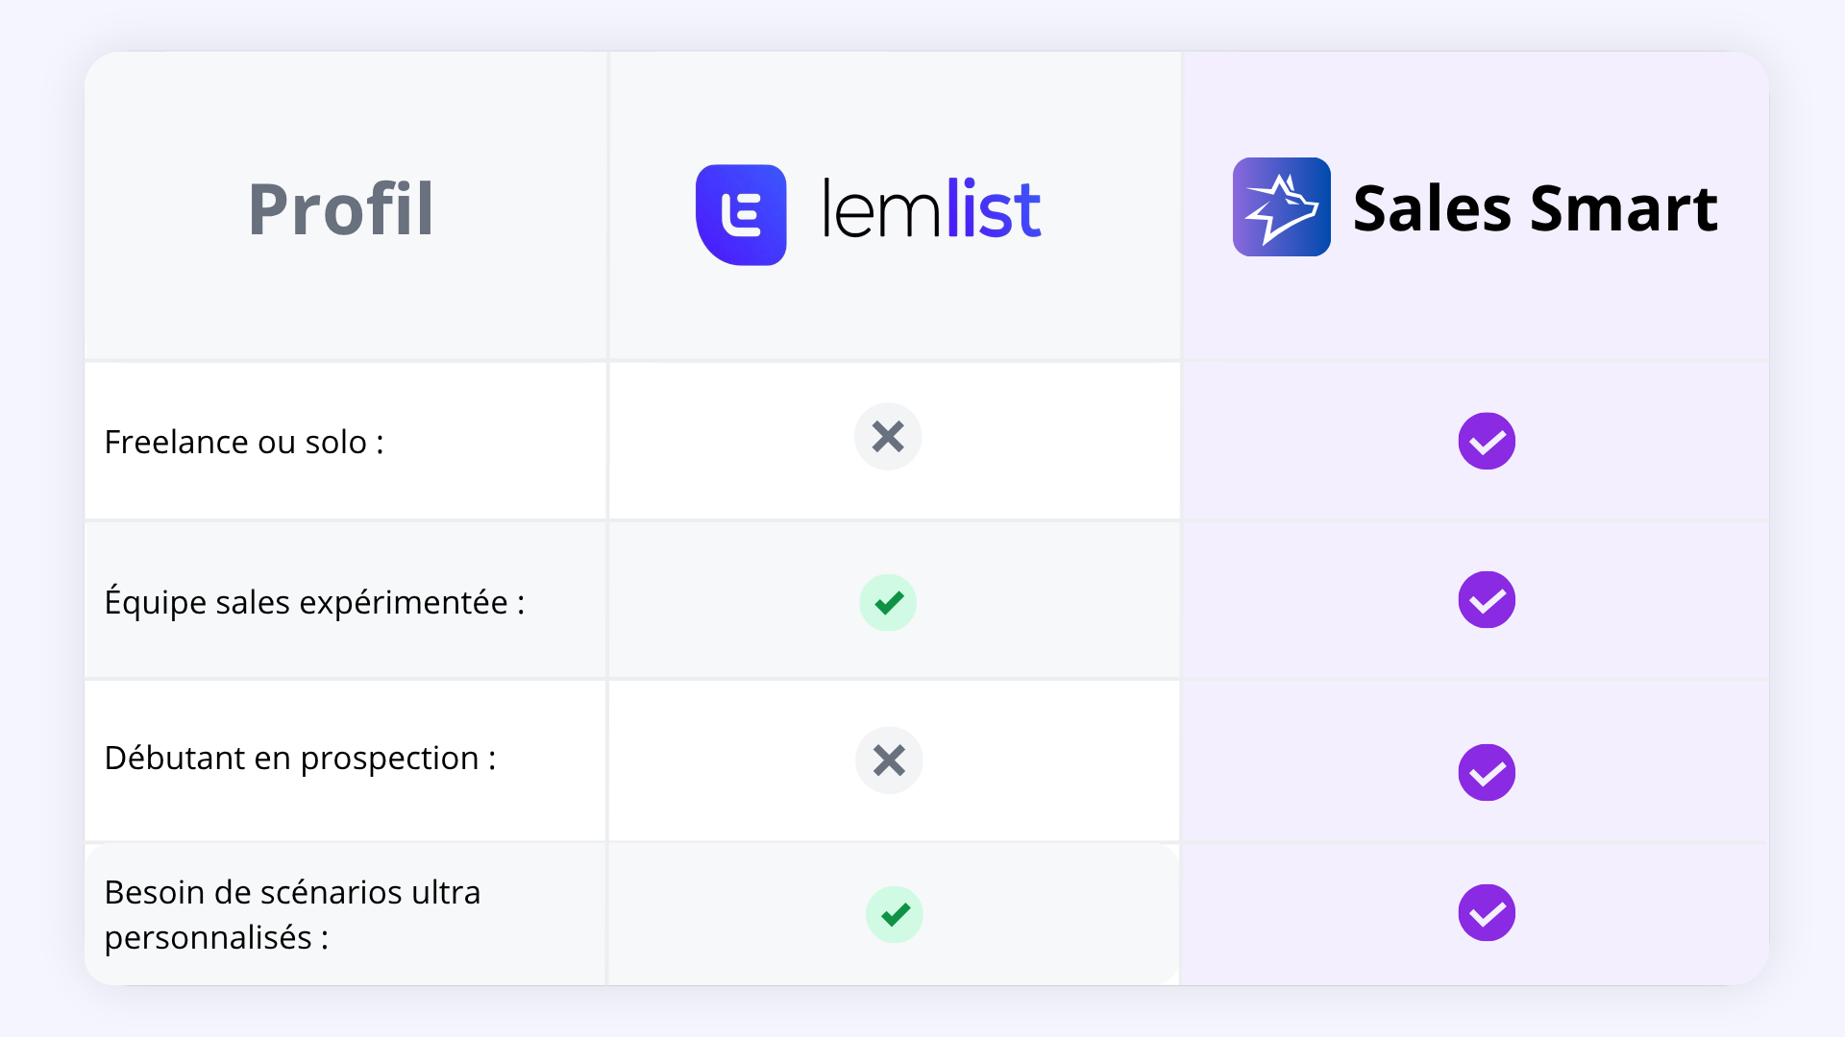The width and height of the screenshot is (1845, 1037).
Task: Select the Débutant en prospection row label
Action: 300,759
